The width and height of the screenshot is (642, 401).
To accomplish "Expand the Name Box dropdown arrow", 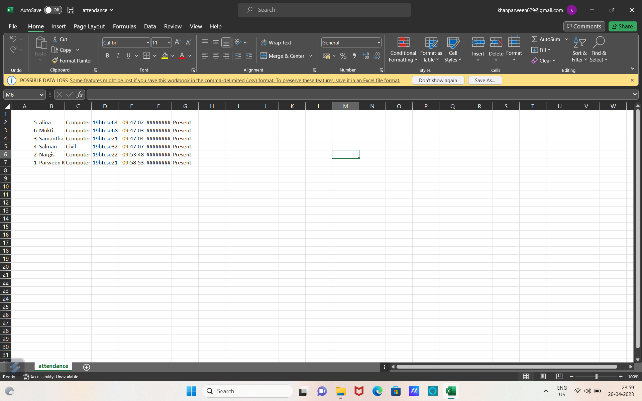I will coord(41,95).
